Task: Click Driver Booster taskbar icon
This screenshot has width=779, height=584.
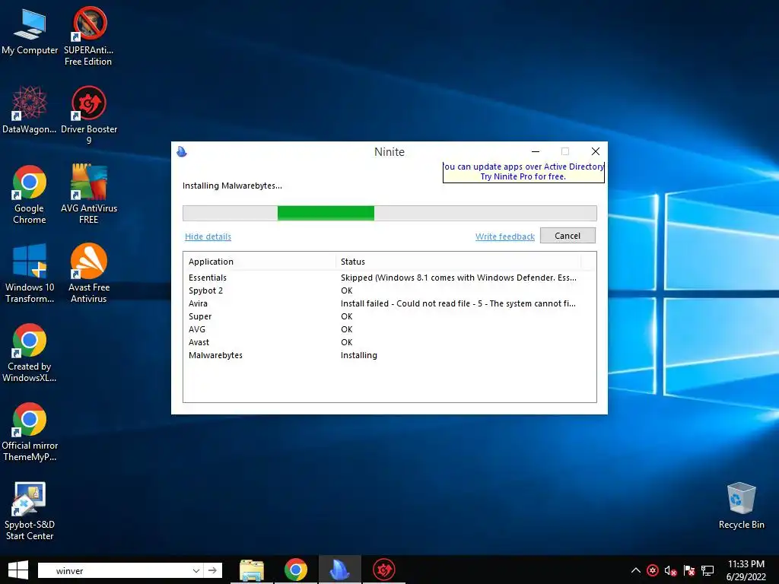Action: tap(383, 570)
